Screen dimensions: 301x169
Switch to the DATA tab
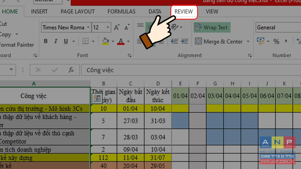click(x=155, y=12)
